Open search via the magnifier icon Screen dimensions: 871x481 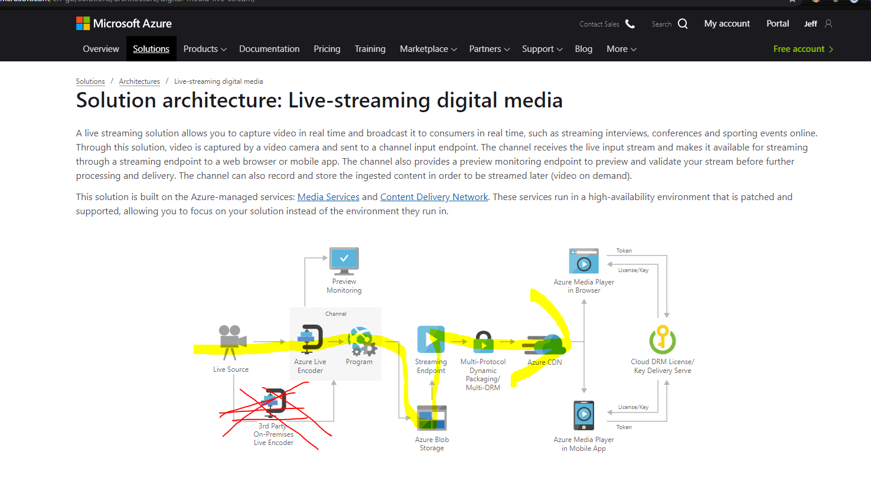pyautogui.click(x=683, y=24)
